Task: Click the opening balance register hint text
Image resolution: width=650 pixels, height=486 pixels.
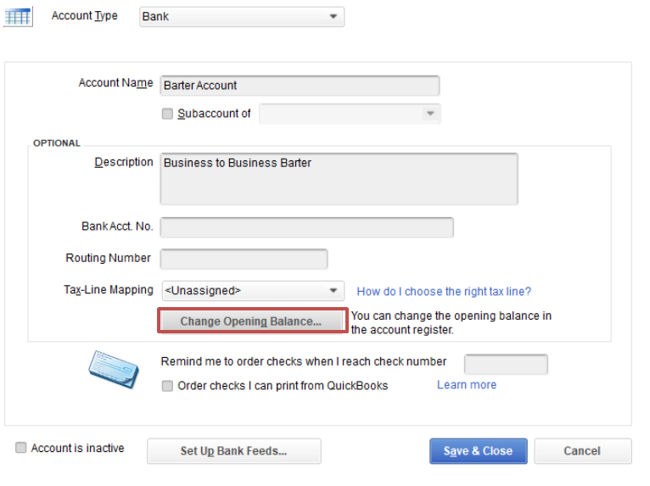Action: point(451,322)
